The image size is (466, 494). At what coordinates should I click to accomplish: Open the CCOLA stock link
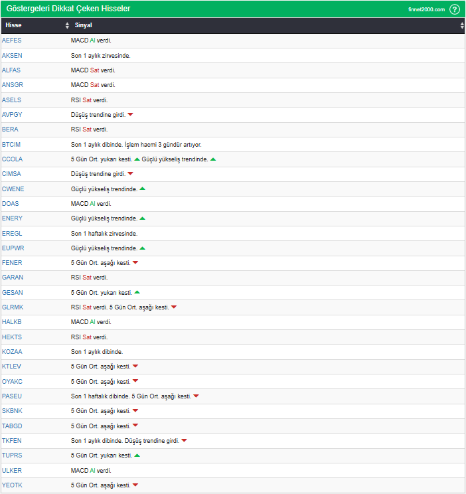point(12,159)
